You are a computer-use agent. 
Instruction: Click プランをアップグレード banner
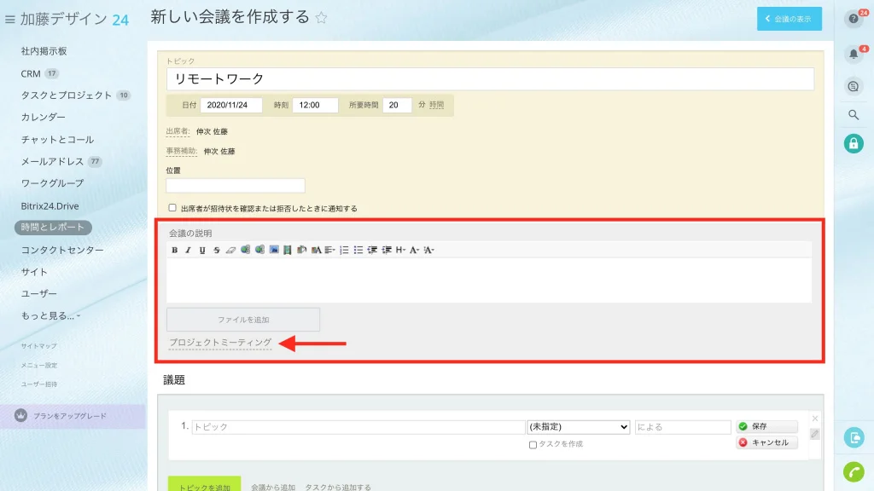pyautogui.click(x=73, y=416)
